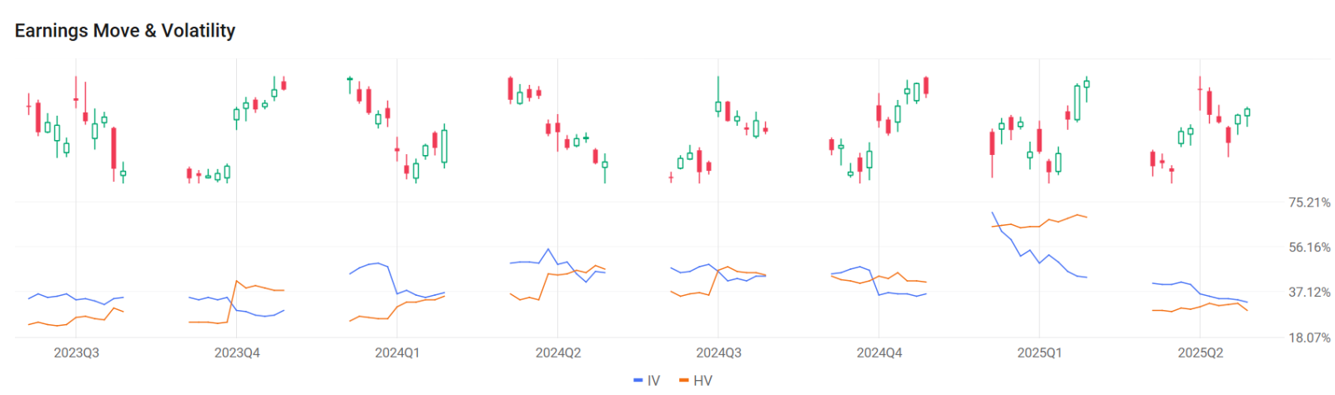Toggle the HV series in the legend
Screen dimensions: 1335x395
click(x=703, y=381)
